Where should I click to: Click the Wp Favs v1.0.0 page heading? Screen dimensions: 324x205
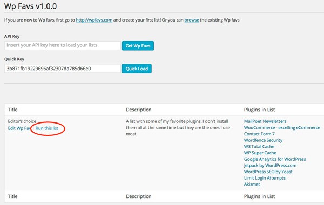coord(30,6)
